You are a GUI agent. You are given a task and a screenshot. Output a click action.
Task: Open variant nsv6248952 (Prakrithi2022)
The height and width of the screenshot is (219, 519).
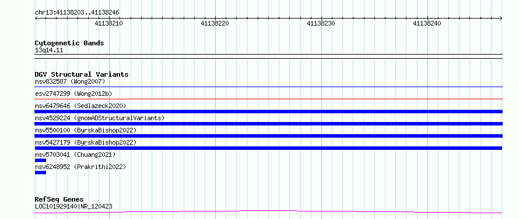[x=80, y=167]
